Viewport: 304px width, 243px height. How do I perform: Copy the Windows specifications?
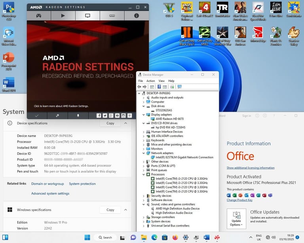point(110,210)
